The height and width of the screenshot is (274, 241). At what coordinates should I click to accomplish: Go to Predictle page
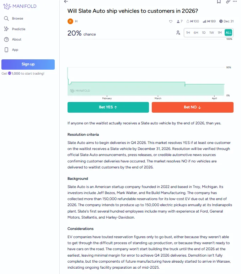[18, 29]
